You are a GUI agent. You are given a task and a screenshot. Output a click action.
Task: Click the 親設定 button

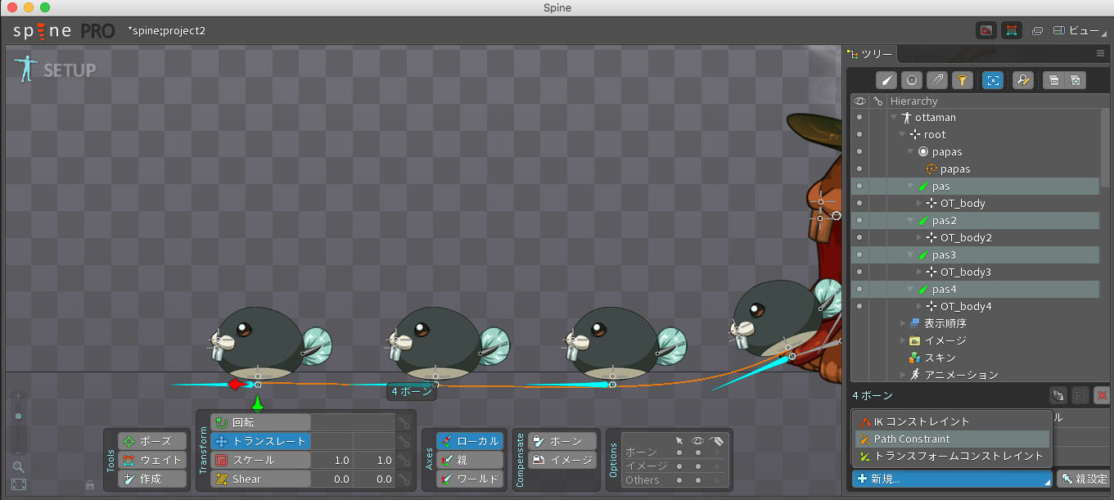pos(1083,479)
